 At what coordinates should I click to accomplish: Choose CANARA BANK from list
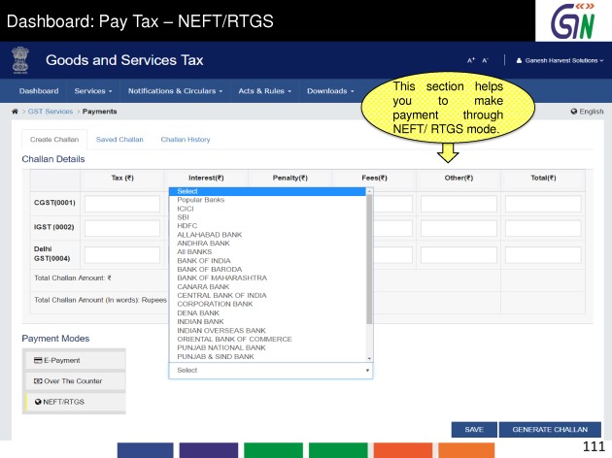tap(268, 287)
